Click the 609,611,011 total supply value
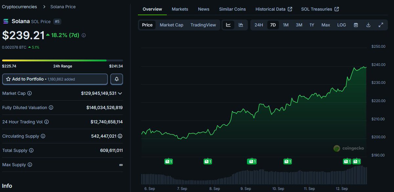This screenshot has width=394, height=192. click(x=112, y=150)
